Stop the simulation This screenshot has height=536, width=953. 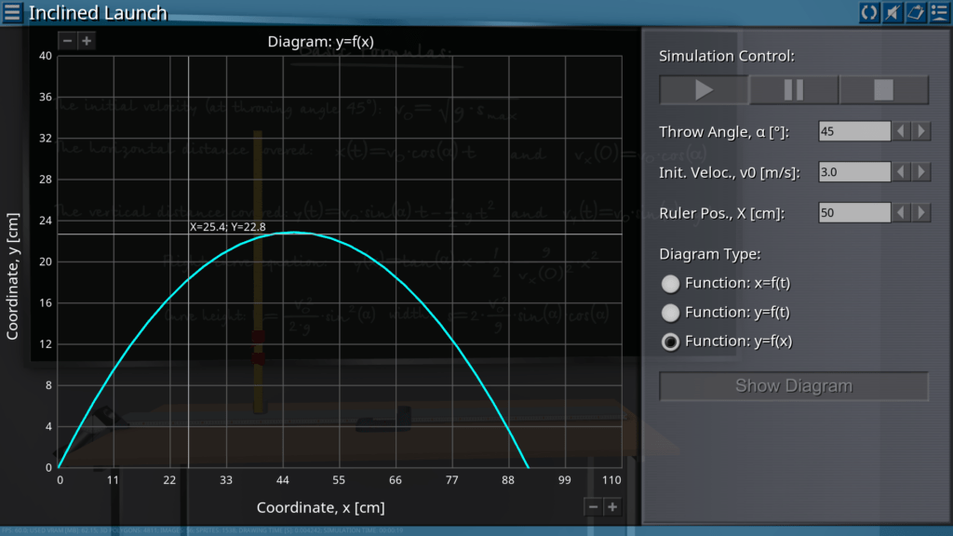883,90
